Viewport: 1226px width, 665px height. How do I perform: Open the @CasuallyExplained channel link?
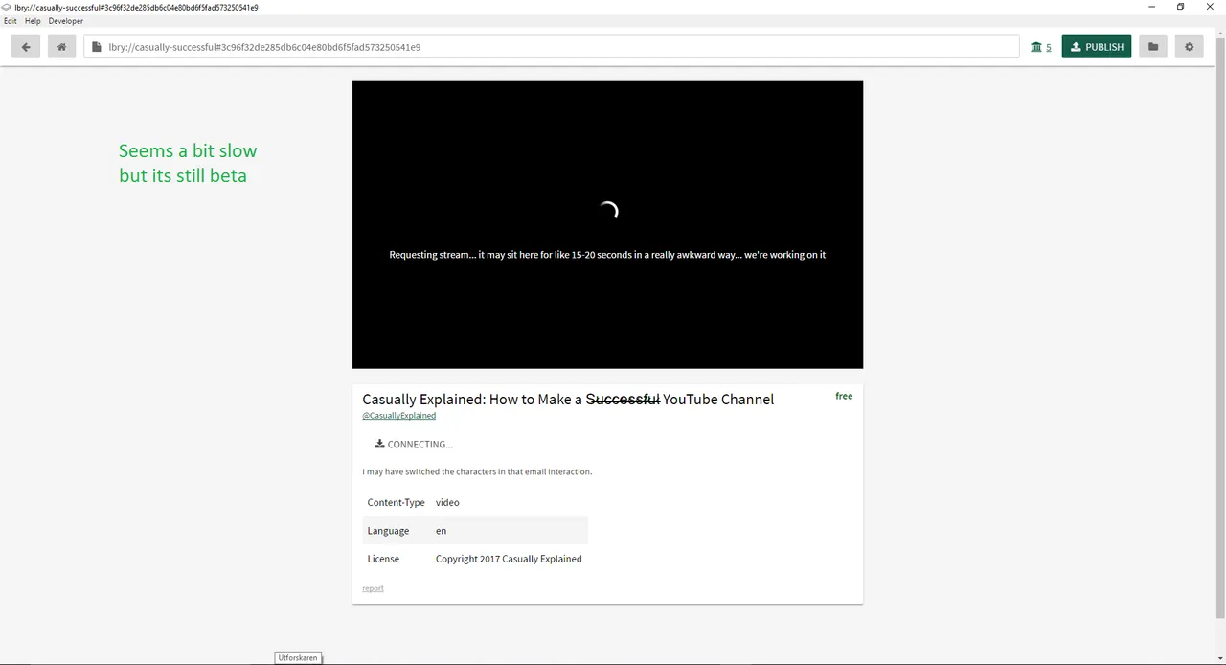point(398,416)
